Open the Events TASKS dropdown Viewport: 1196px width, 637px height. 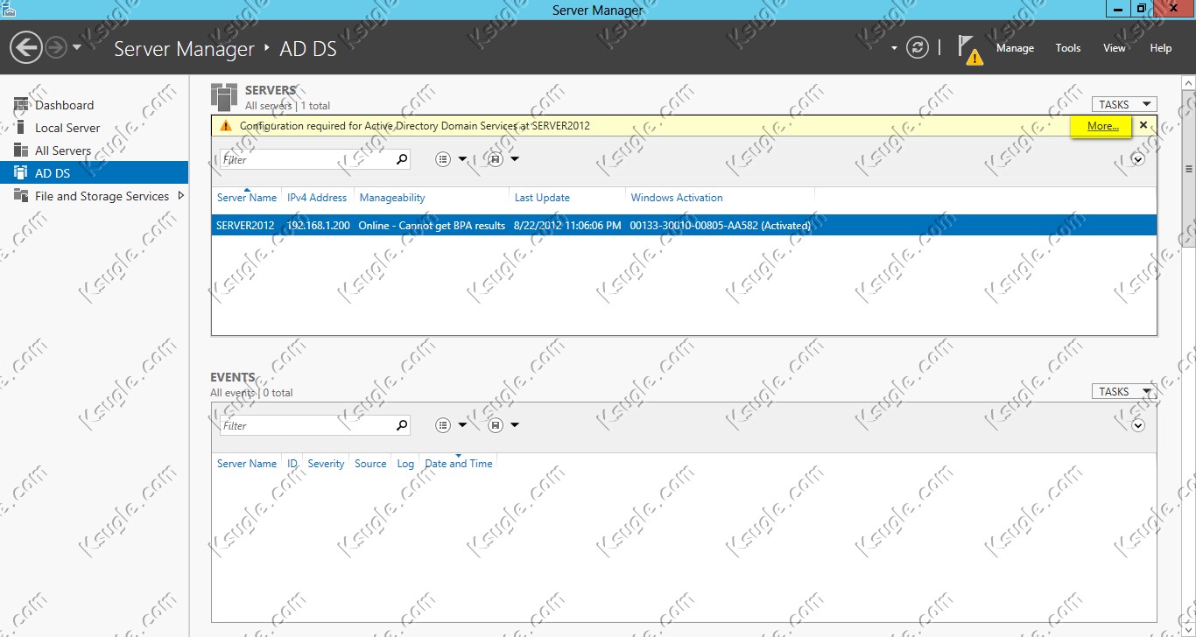click(x=1124, y=391)
